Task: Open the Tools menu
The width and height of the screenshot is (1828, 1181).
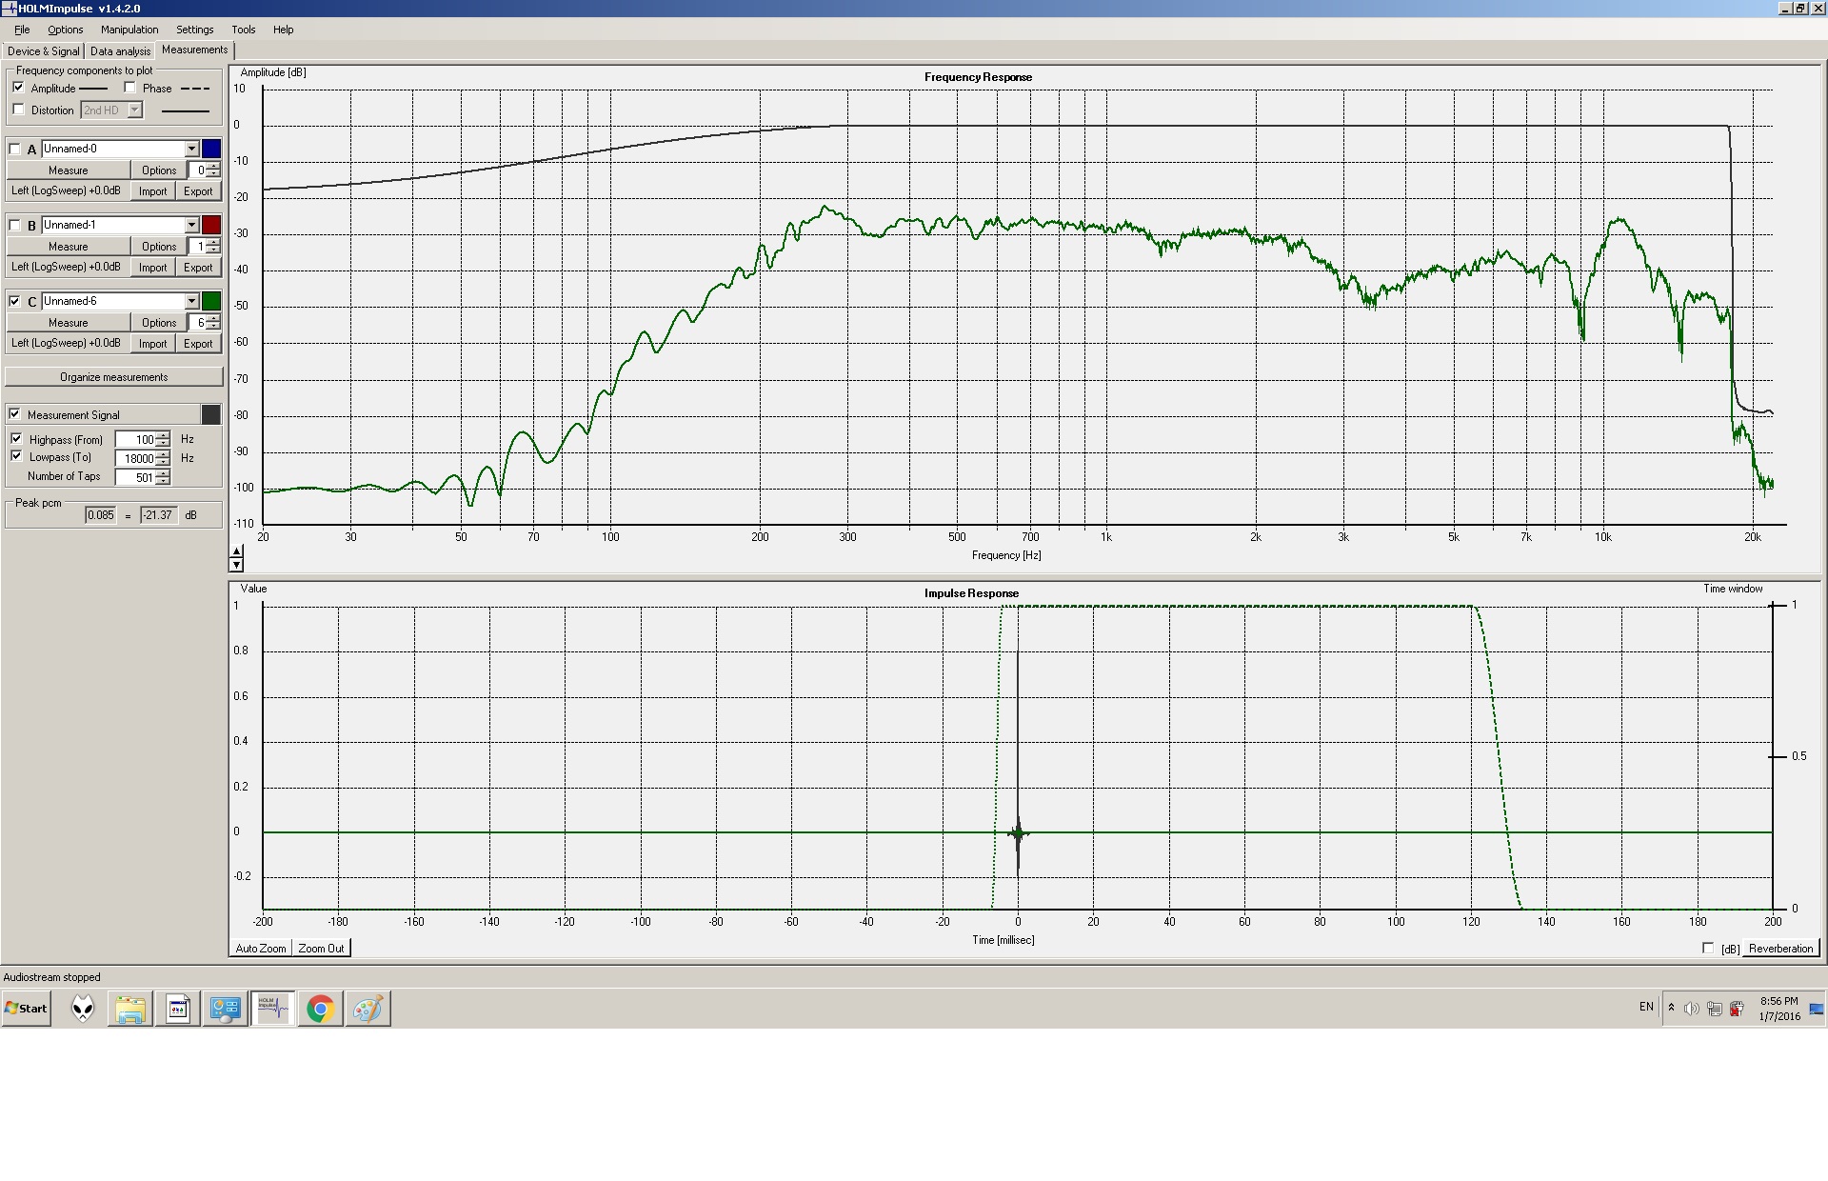Action: (244, 30)
